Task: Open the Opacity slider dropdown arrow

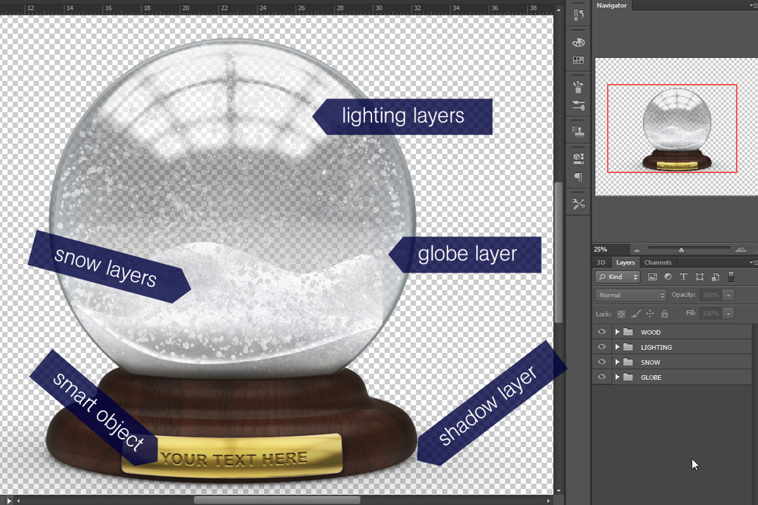Action: [728, 295]
